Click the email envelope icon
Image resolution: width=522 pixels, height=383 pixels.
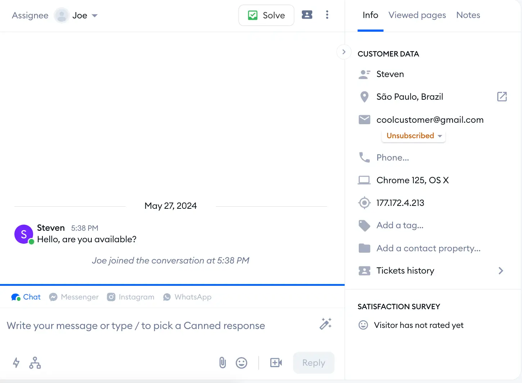[364, 120]
